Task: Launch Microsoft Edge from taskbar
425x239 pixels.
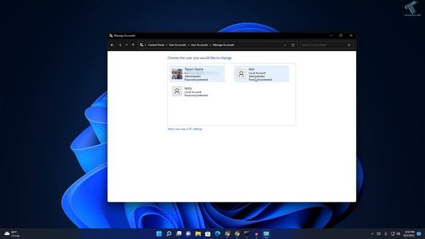Action: tap(217, 234)
